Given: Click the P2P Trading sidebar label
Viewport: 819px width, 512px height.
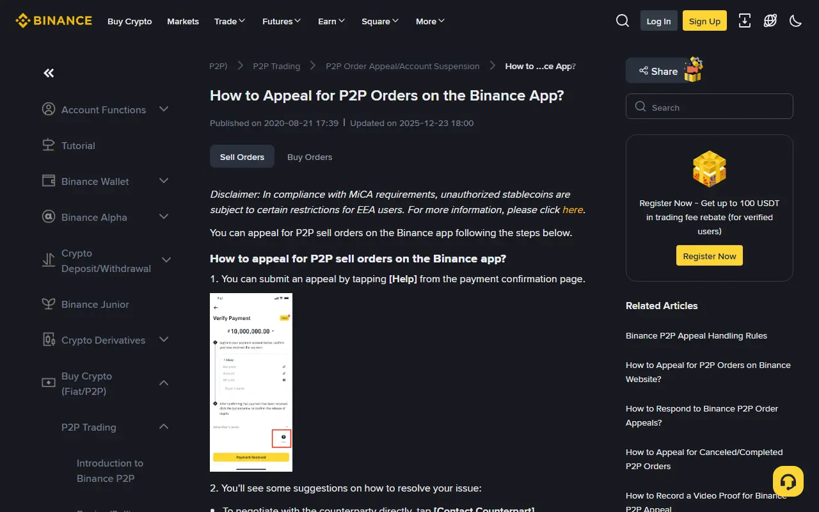Looking at the screenshot, I should point(89,427).
